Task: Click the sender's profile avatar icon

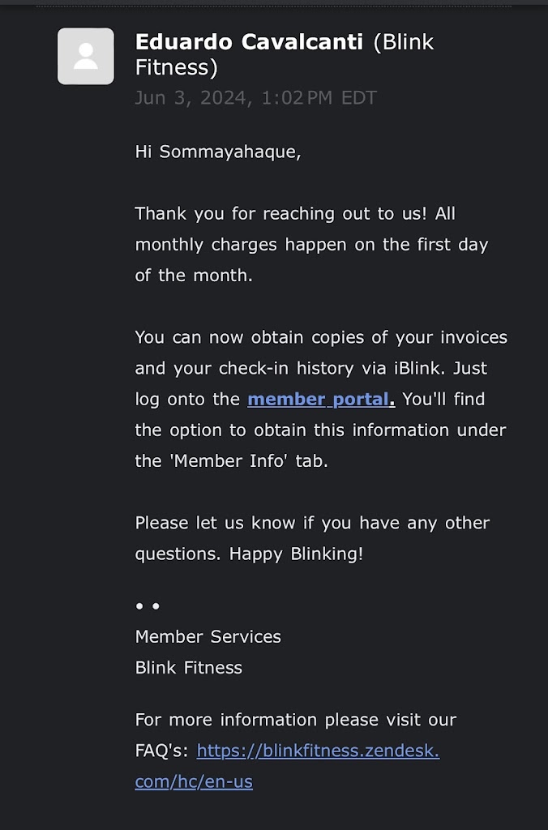Action: [85, 56]
